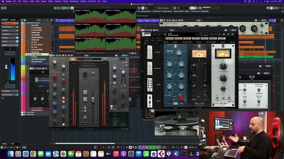
Task: Open Finder from the Dock
Action: click(x=11, y=154)
